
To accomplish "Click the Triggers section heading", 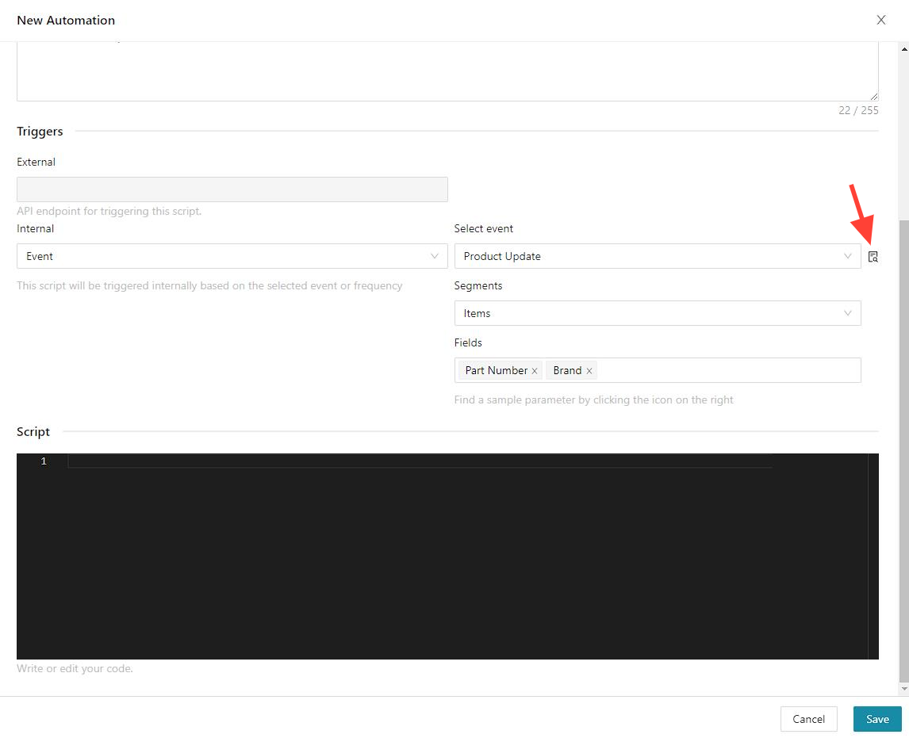I will click(40, 132).
